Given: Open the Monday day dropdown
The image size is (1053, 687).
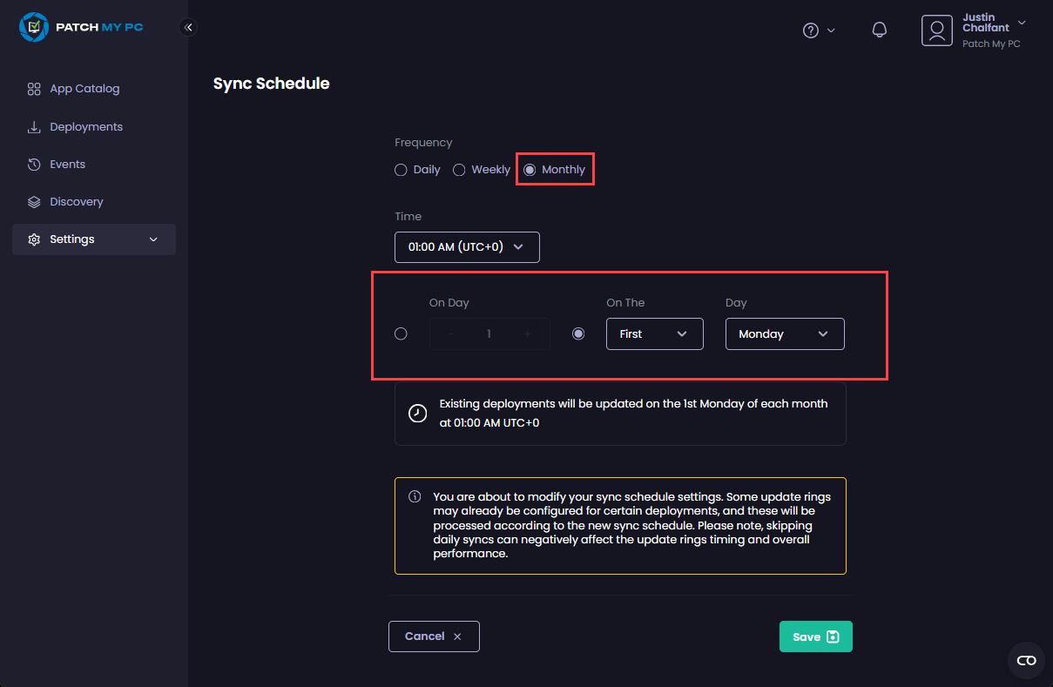Looking at the screenshot, I should [x=784, y=333].
